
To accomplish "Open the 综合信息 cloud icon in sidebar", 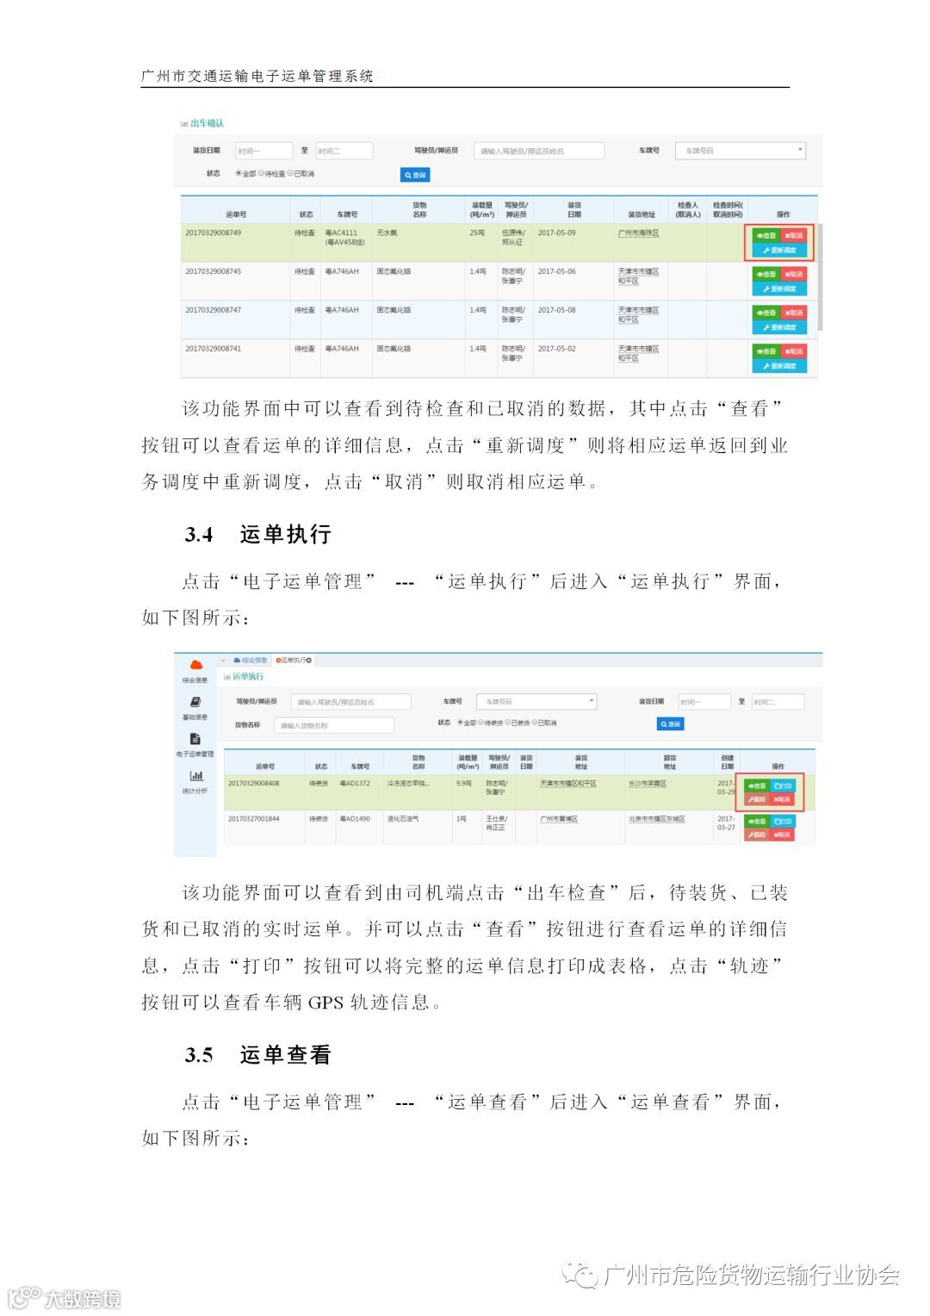I will [195, 665].
